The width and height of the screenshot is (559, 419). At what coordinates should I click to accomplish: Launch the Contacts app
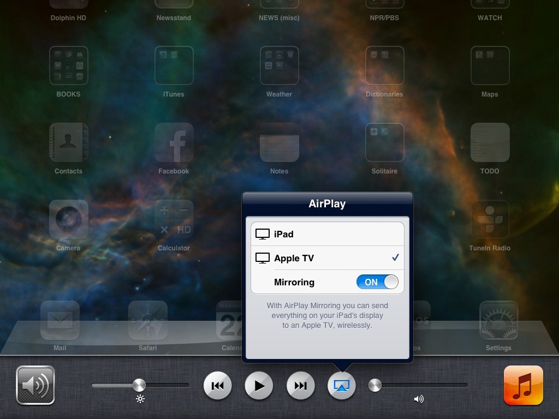pos(68,142)
